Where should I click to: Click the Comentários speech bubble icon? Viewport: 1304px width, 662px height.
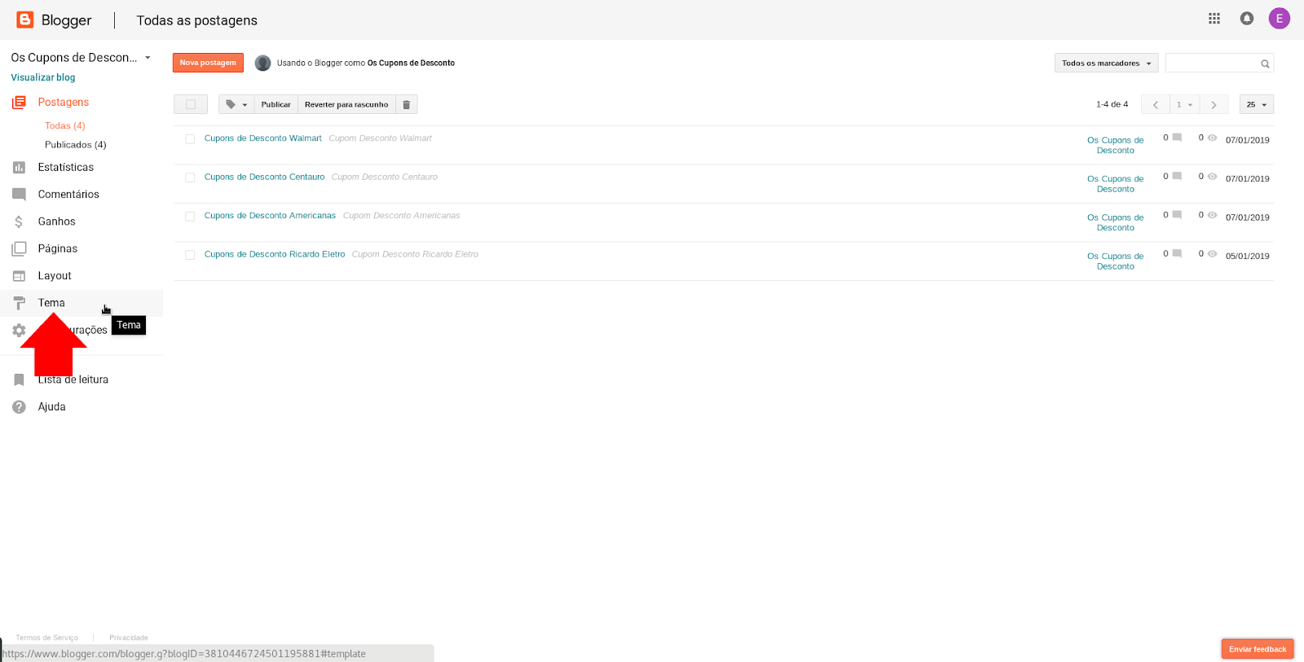tap(19, 195)
